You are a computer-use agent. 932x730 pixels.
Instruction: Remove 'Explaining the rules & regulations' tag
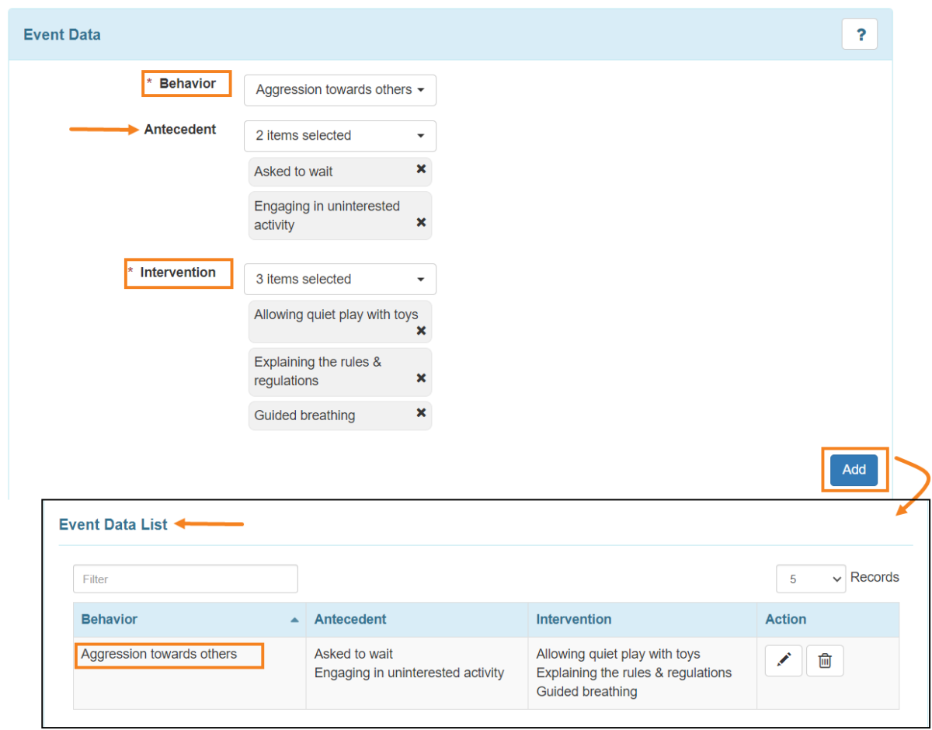tap(421, 378)
